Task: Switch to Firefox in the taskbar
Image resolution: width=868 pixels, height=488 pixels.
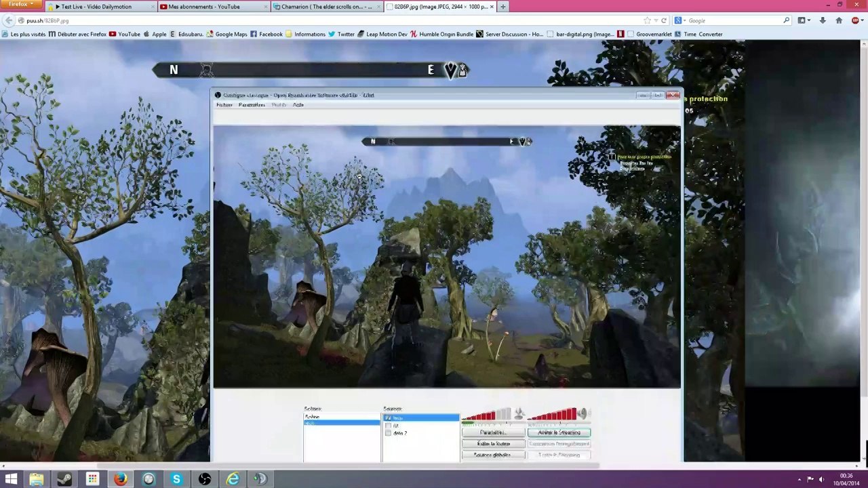Action: tap(120, 479)
